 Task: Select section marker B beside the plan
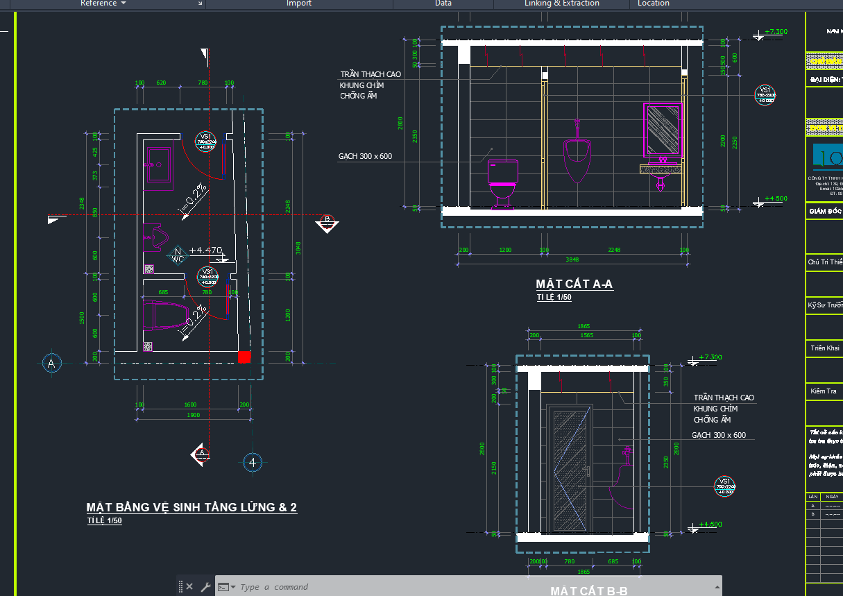point(326,223)
